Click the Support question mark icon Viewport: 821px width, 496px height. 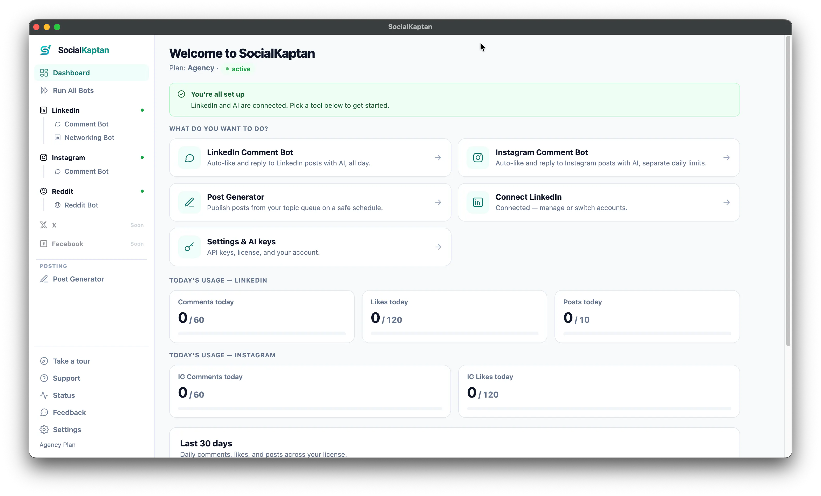(44, 378)
